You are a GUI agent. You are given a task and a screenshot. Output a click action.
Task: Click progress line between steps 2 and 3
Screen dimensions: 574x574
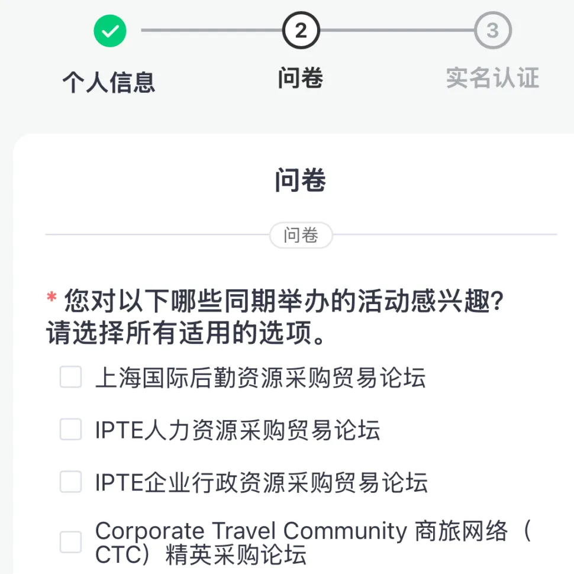(397, 30)
